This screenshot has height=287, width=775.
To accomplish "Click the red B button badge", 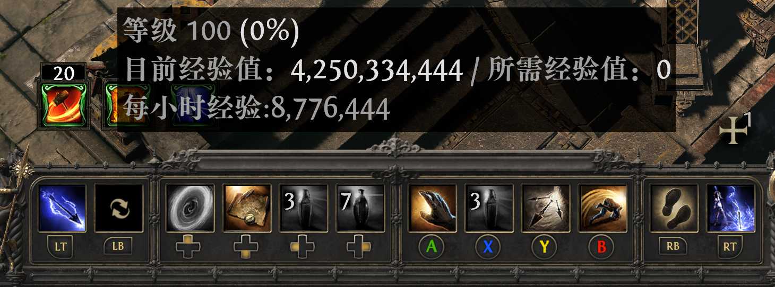I will [x=602, y=247].
